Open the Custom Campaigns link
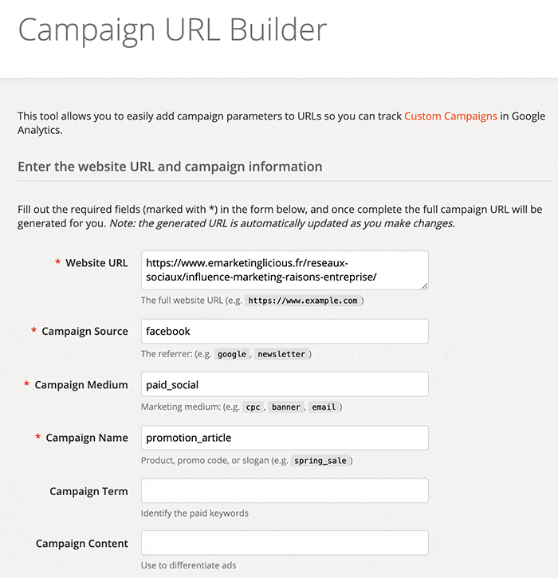The width and height of the screenshot is (558, 578). click(x=450, y=116)
